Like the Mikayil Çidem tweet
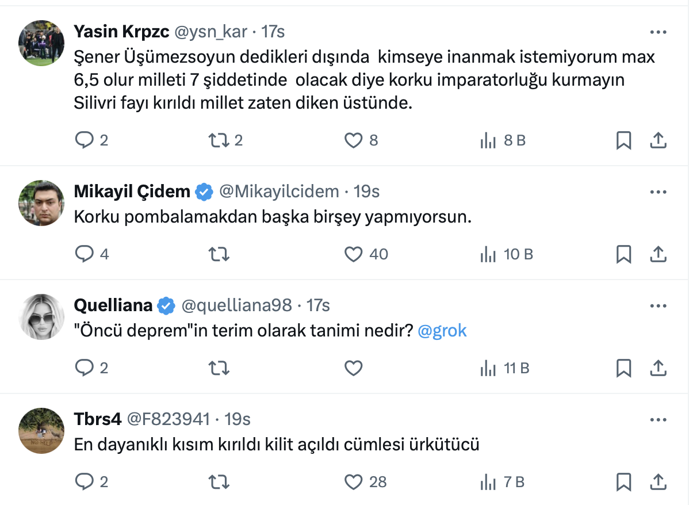This screenshot has height=505, width=689. (353, 254)
